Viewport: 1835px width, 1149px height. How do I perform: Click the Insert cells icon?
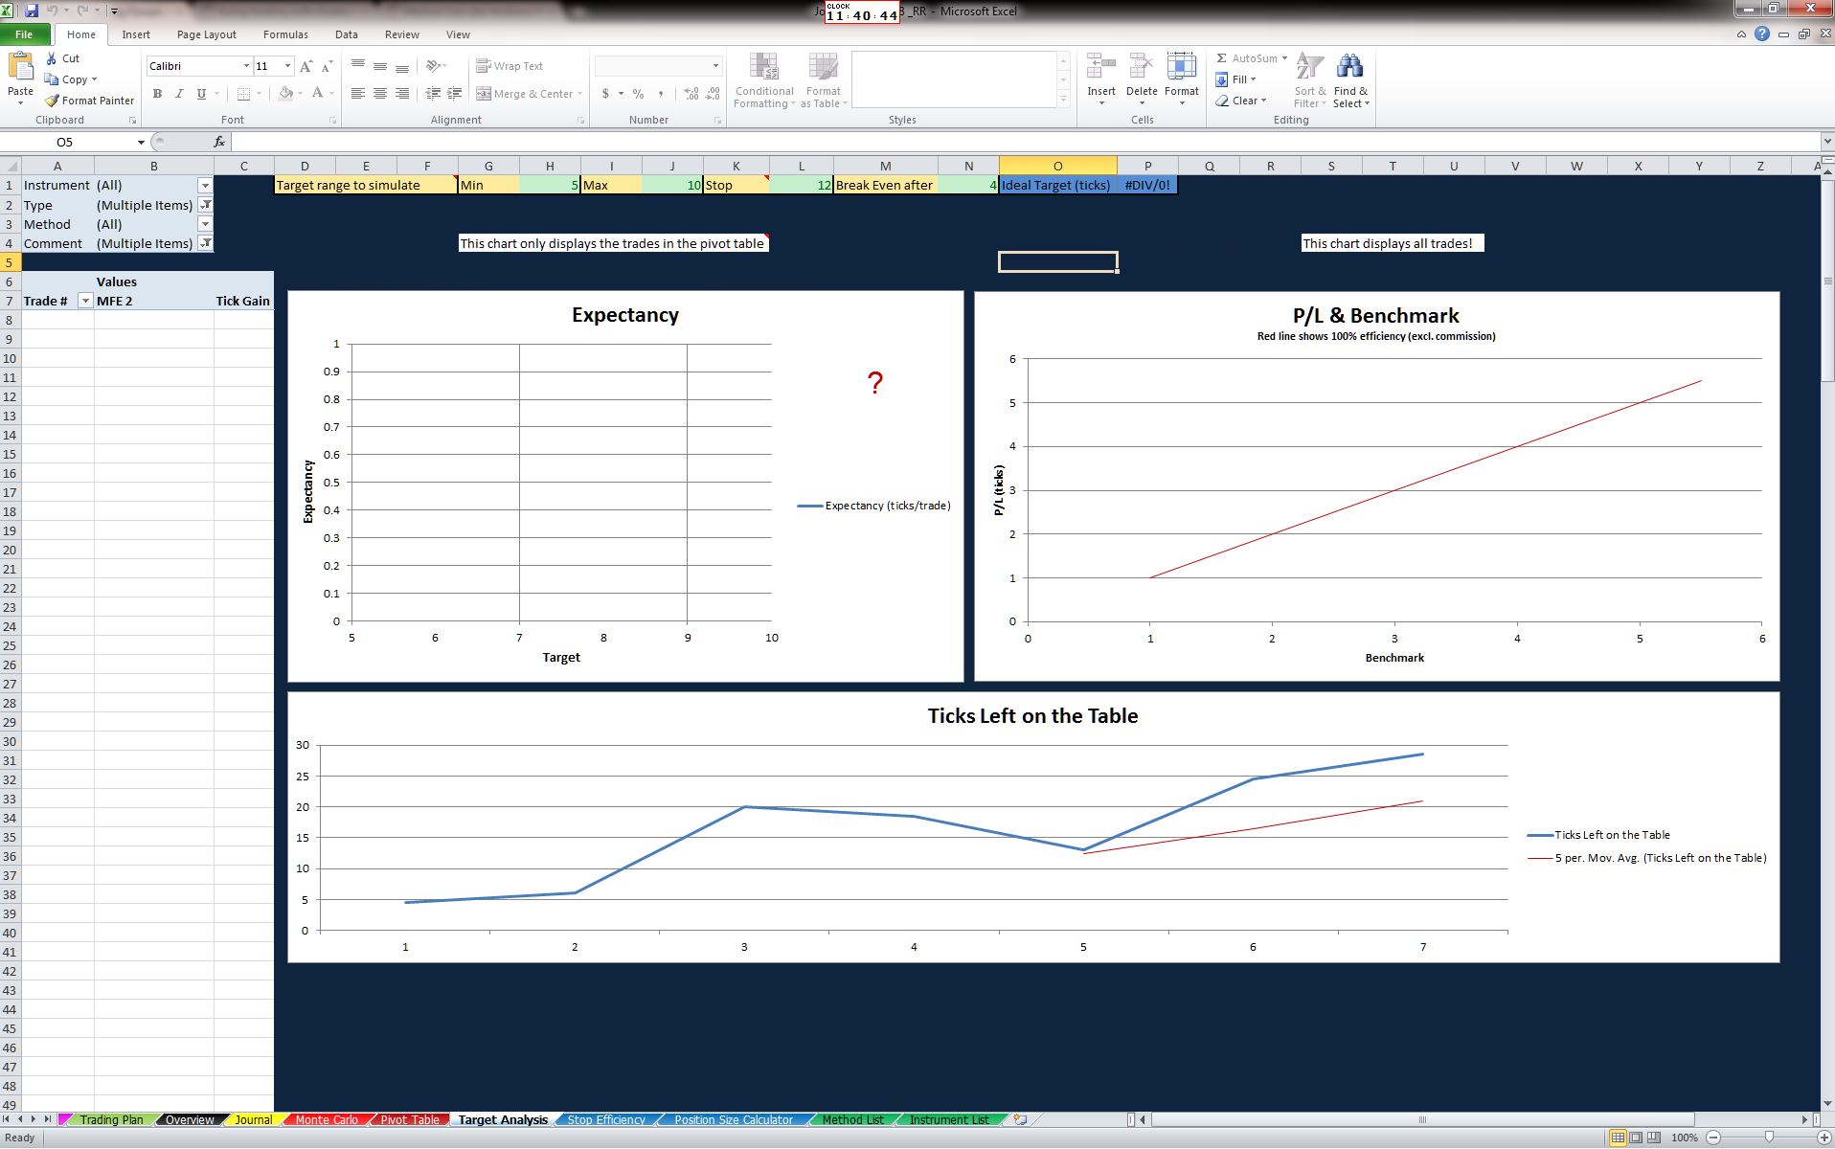click(x=1101, y=66)
